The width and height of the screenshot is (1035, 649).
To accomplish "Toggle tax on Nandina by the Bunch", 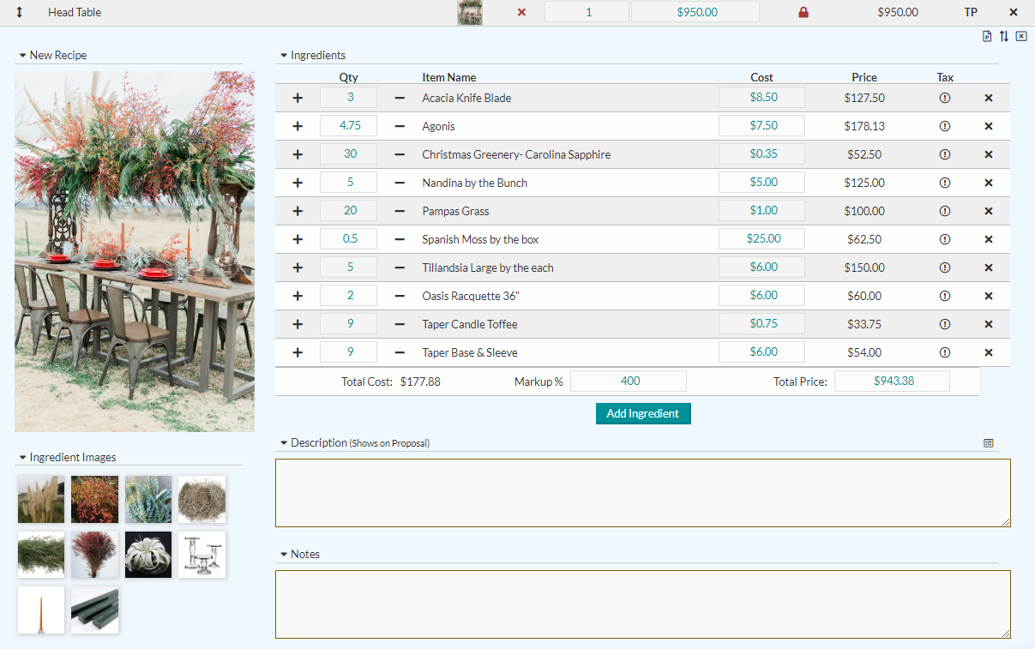I will (x=945, y=183).
